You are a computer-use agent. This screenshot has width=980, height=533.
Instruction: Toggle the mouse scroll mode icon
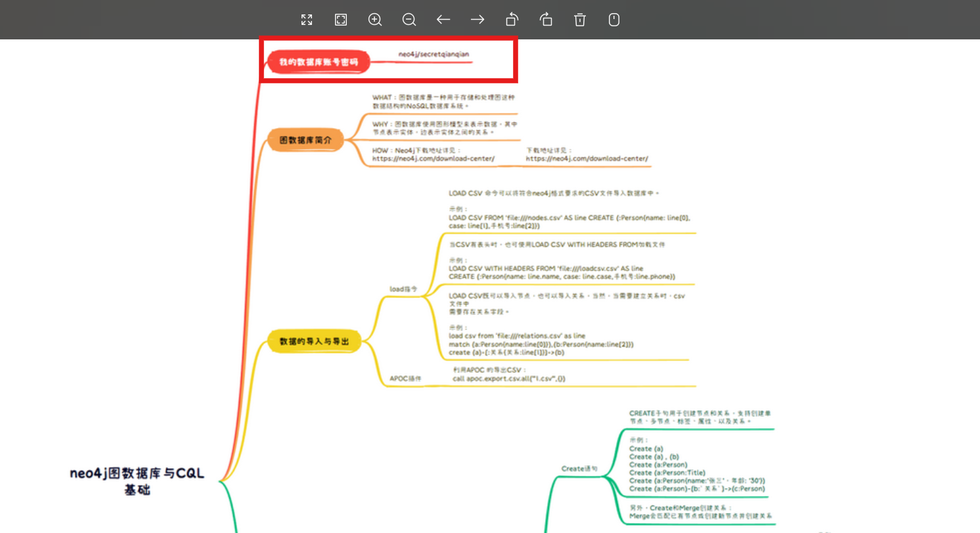pyautogui.click(x=614, y=20)
